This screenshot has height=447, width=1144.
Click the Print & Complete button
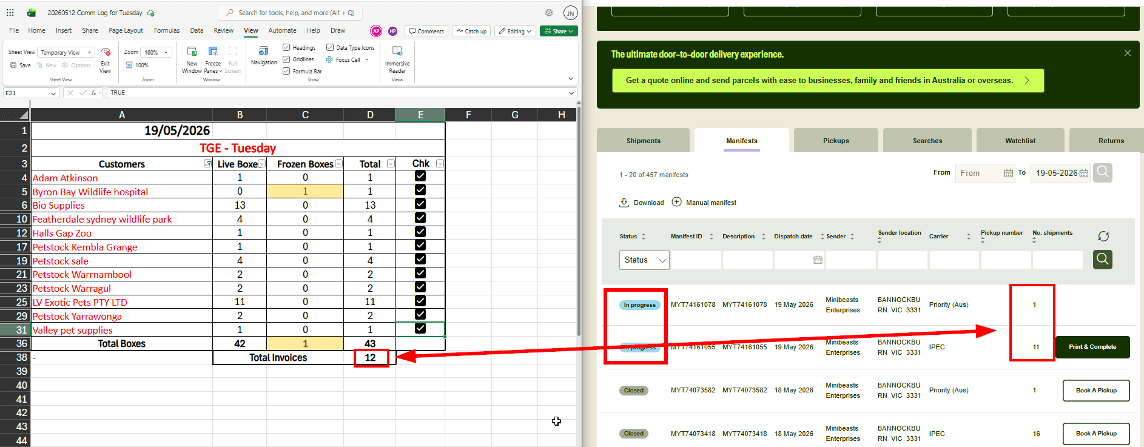tap(1092, 347)
